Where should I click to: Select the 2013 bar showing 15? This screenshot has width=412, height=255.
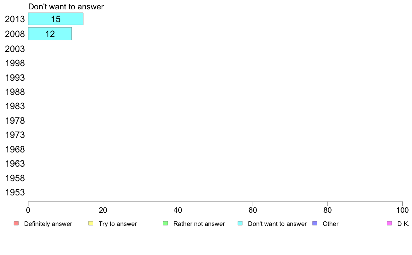coord(56,19)
